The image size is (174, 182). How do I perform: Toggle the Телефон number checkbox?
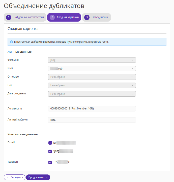(x=50, y=162)
